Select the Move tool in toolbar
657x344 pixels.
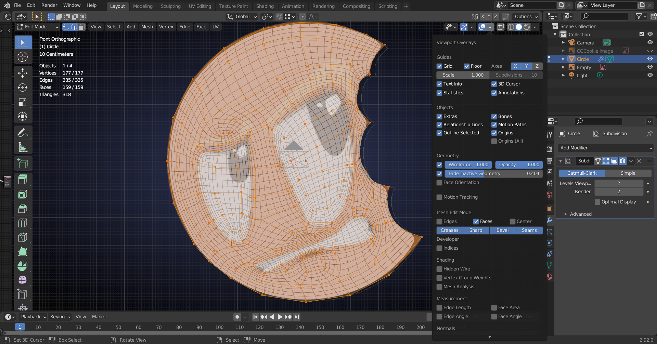(23, 73)
